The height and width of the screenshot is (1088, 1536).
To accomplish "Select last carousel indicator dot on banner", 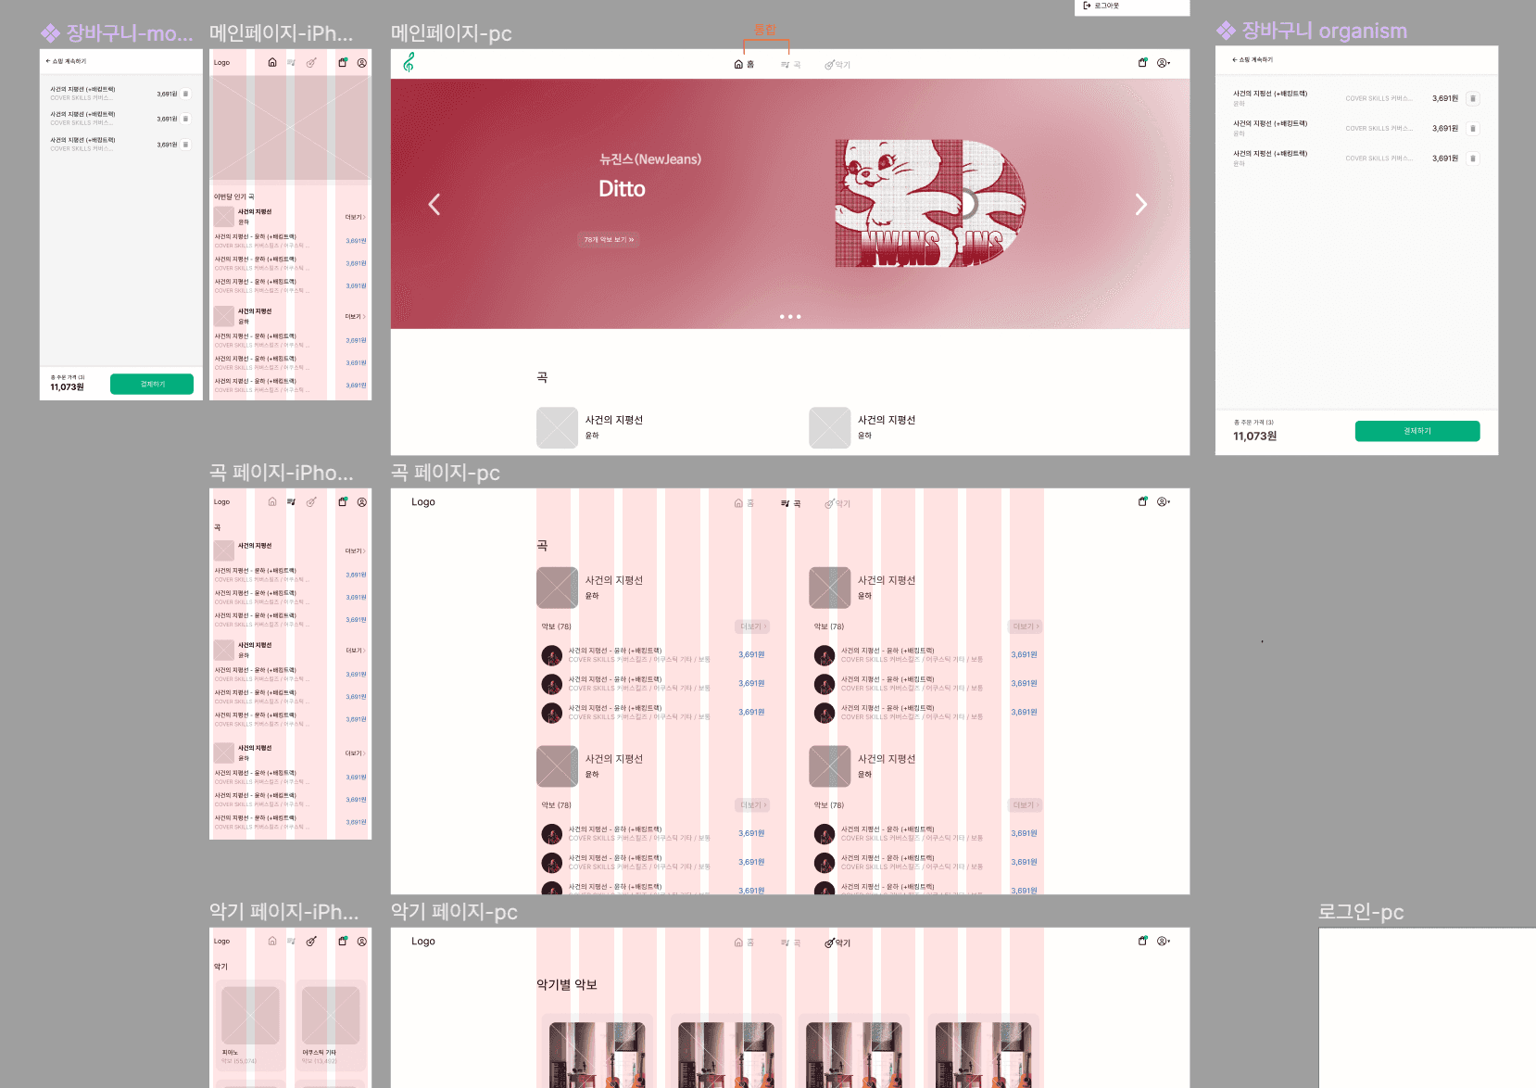I will point(799,317).
